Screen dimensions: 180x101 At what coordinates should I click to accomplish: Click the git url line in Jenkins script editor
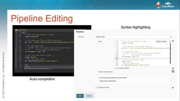click(x=146, y=48)
